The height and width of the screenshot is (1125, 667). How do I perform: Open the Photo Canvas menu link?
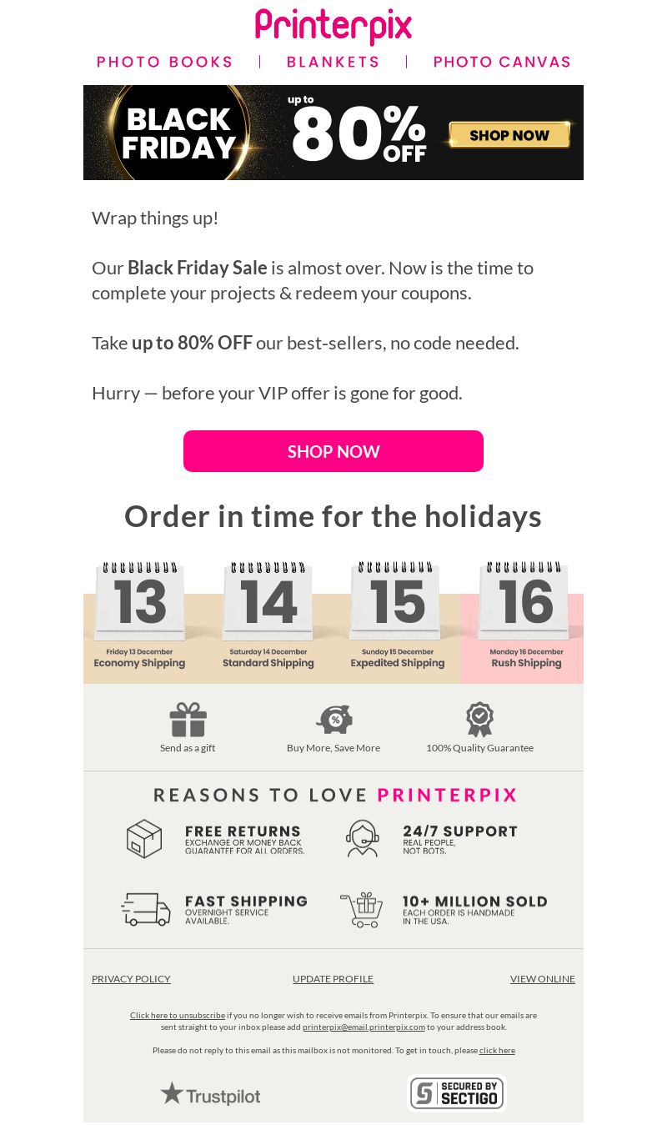tap(502, 62)
